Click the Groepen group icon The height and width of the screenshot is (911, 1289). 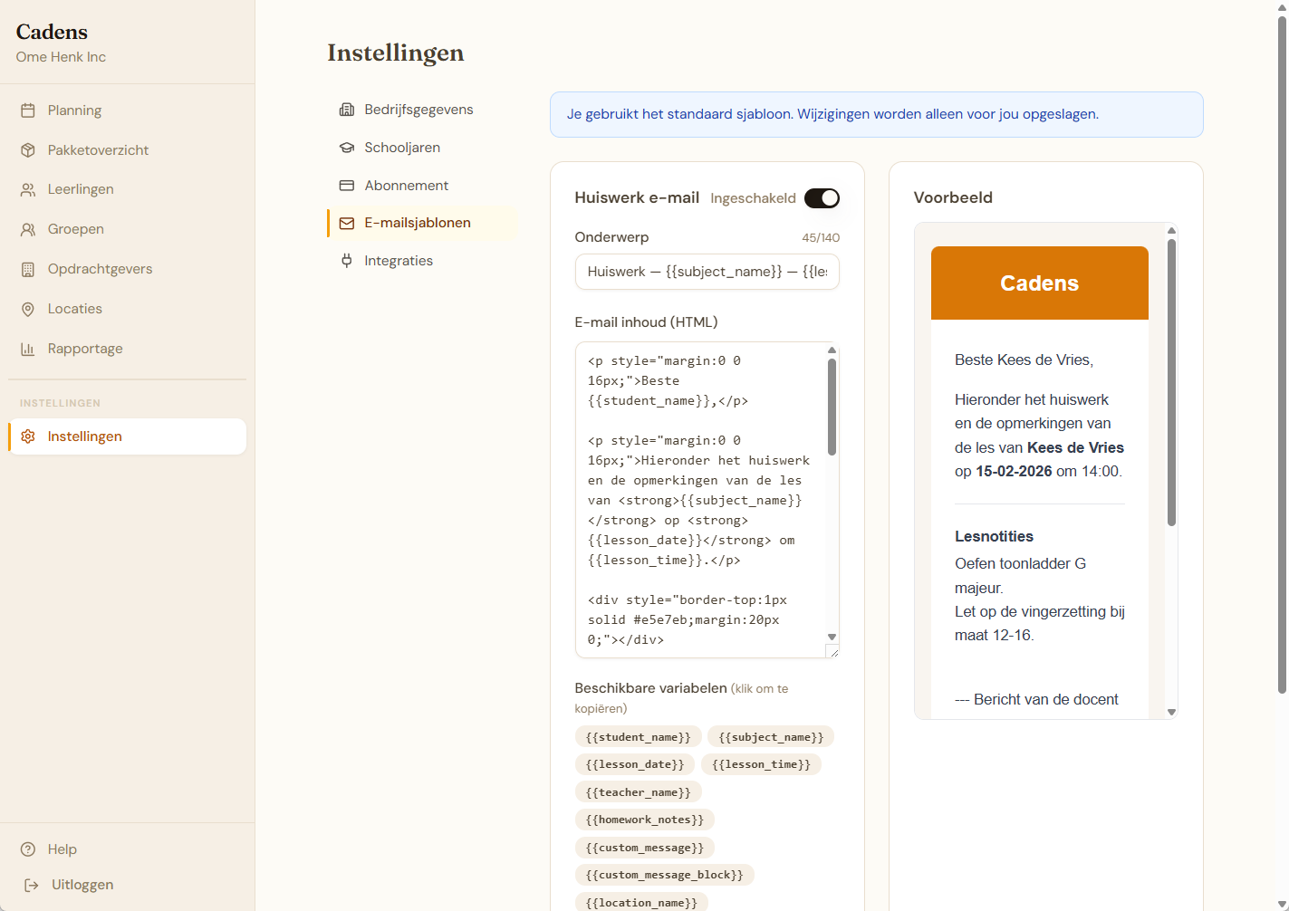[x=30, y=228]
